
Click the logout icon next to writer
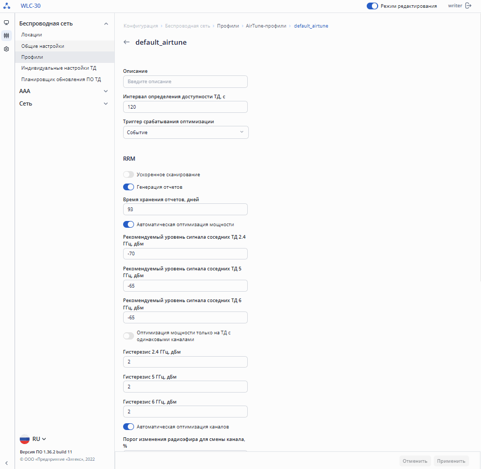[x=469, y=6]
